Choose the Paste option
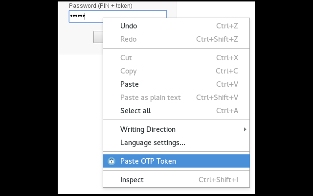This screenshot has width=313, height=196. coord(176,84)
